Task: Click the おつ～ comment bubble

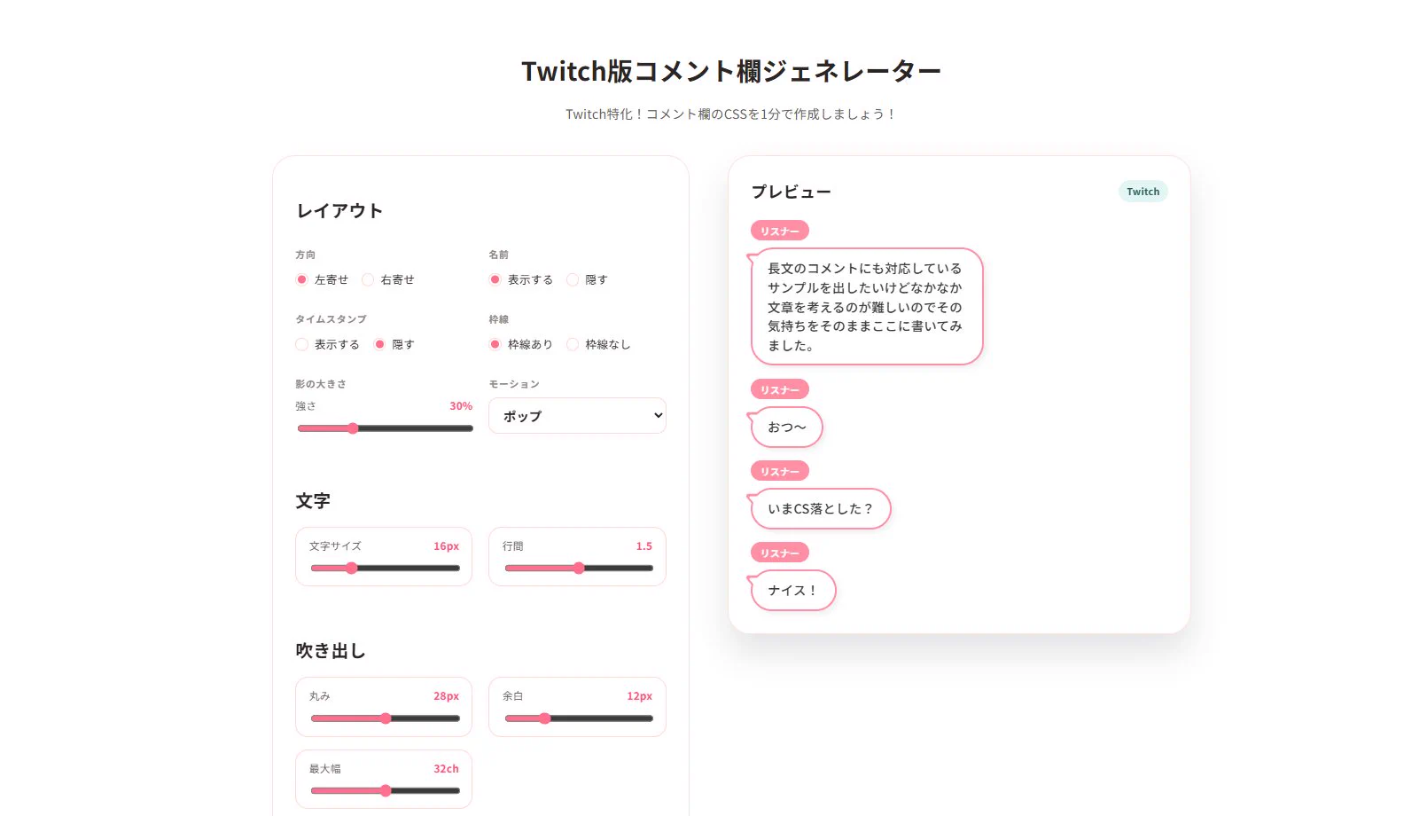Action: (787, 428)
